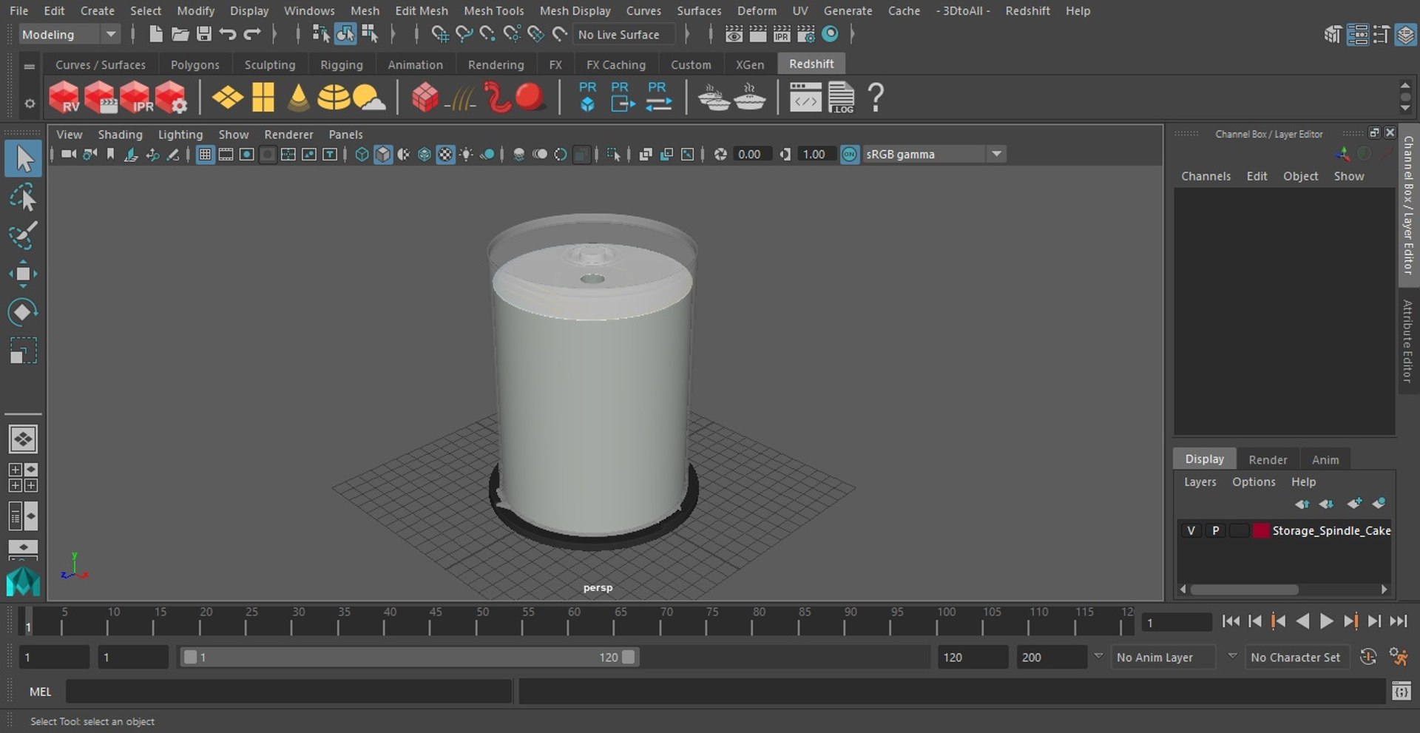The height and width of the screenshot is (733, 1420).
Task: Activate the Paint selection tool
Action: pos(23,235)
